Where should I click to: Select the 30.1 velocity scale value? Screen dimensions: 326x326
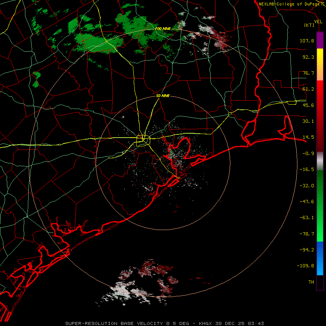click(308, 121)
